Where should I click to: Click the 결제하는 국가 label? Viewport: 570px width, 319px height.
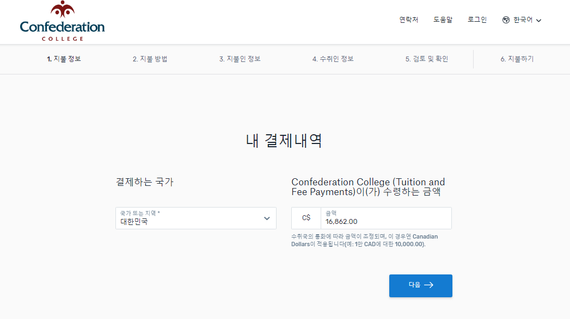(145, 182)
